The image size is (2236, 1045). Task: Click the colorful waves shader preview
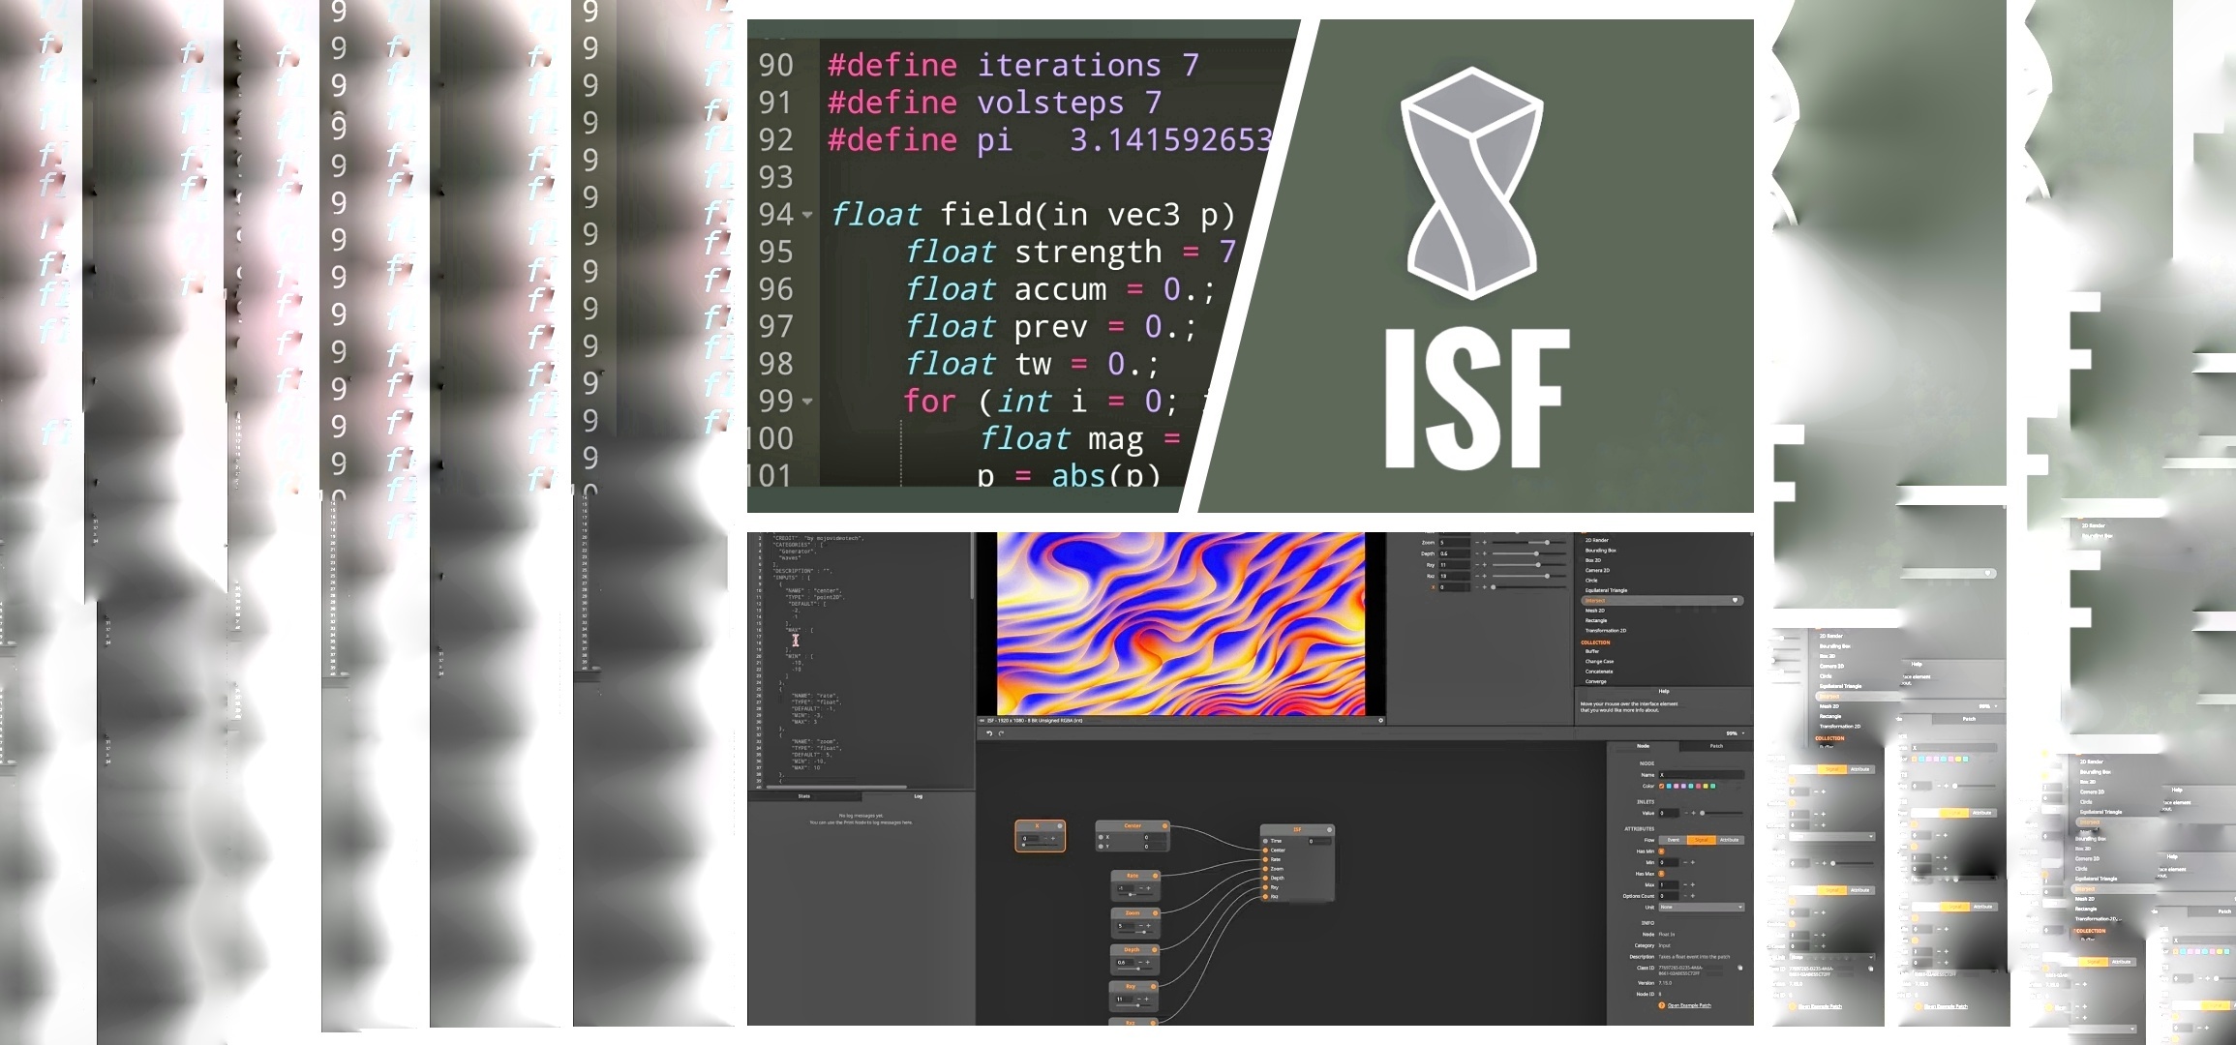tap(1181, 624)
